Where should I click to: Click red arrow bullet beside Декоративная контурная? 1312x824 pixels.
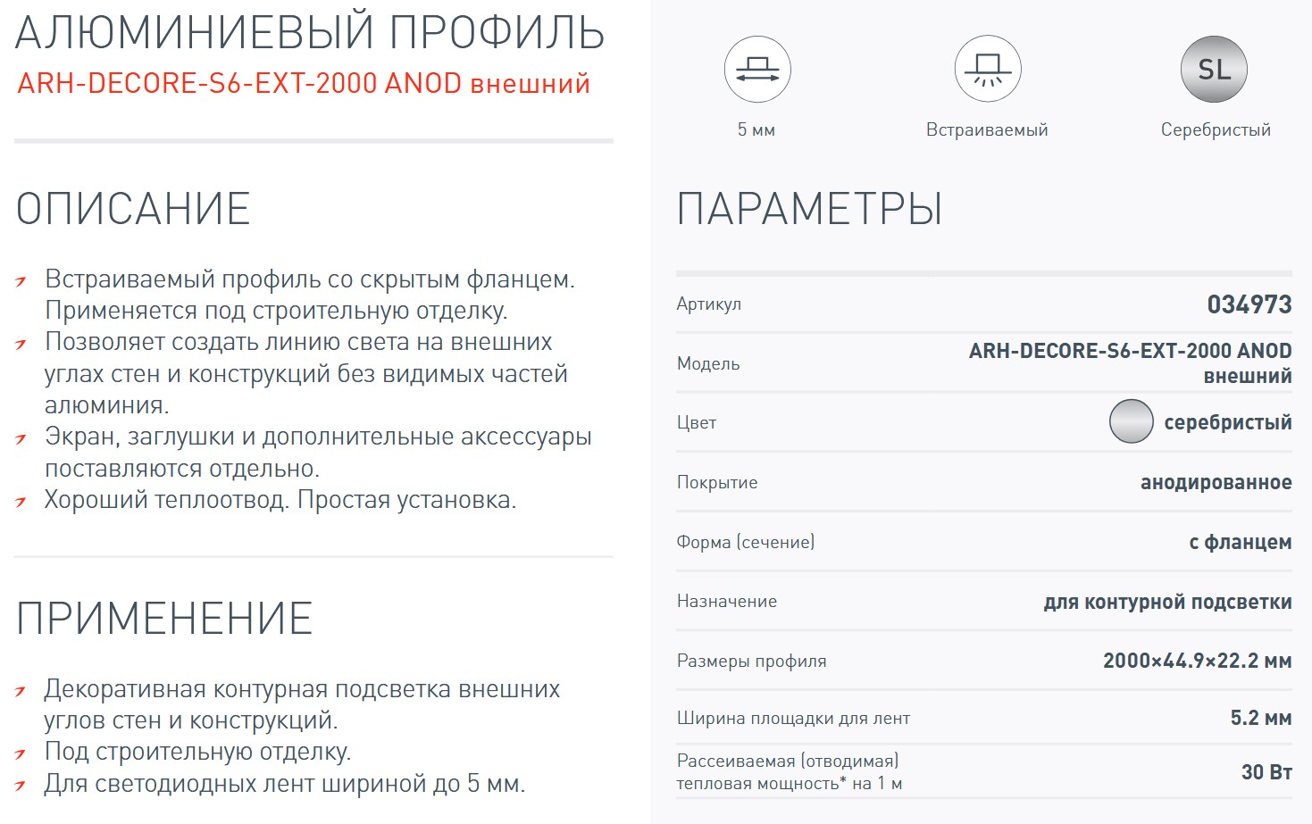point(21,692)
